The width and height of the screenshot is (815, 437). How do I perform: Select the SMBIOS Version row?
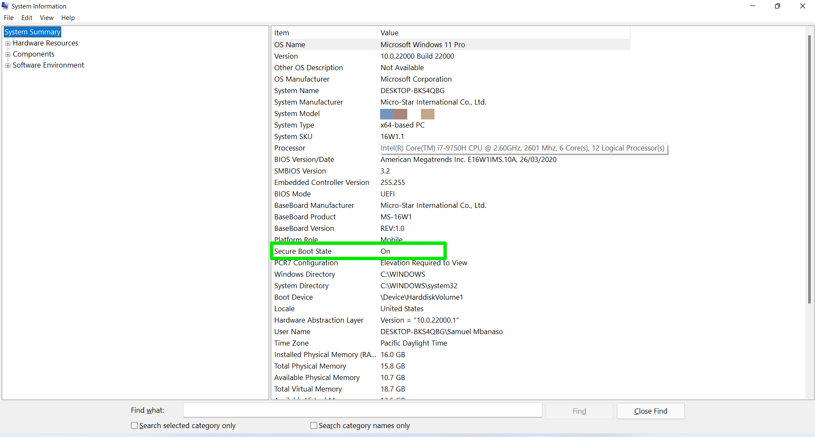tap(451, 171)
